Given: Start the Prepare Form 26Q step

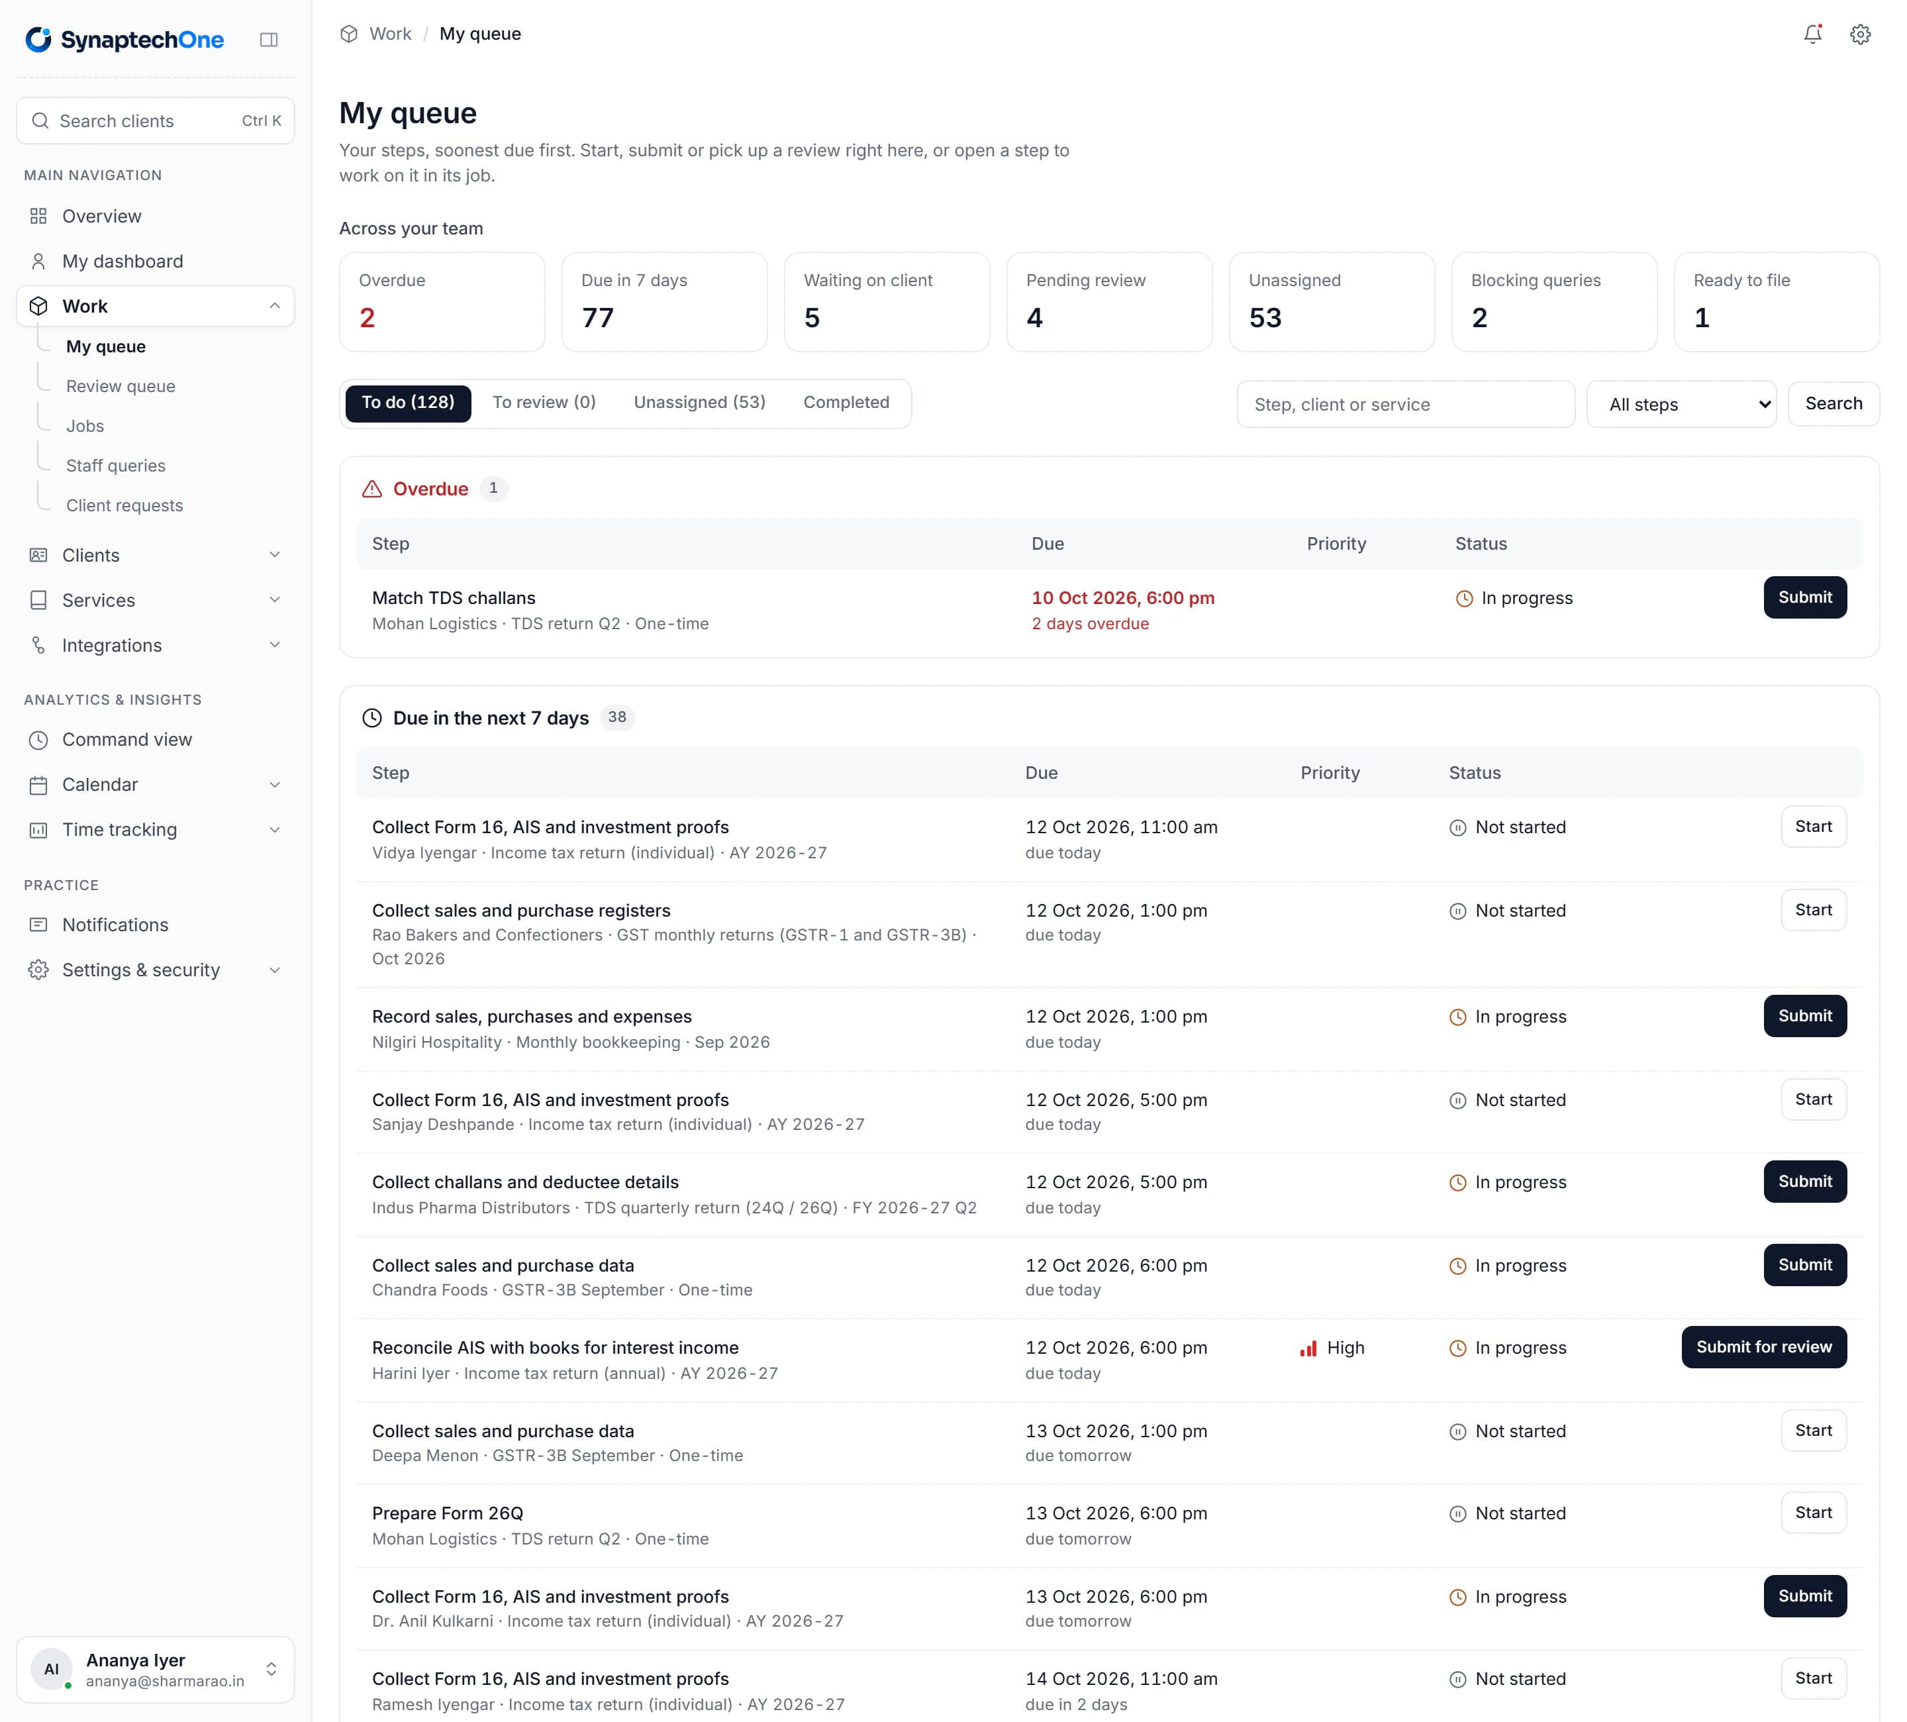Looking at the screenshot, I should (x=1814, y=1514).
